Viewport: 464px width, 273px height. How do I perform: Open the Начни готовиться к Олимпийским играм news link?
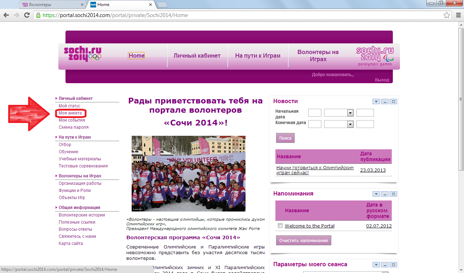point(315,170)
